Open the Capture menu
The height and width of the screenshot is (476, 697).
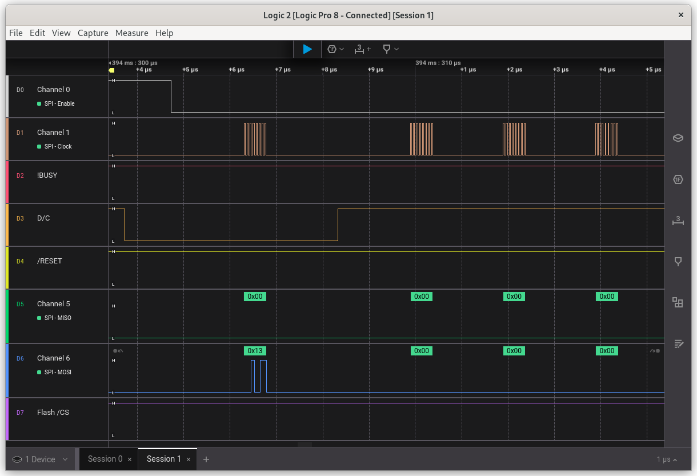93,33
